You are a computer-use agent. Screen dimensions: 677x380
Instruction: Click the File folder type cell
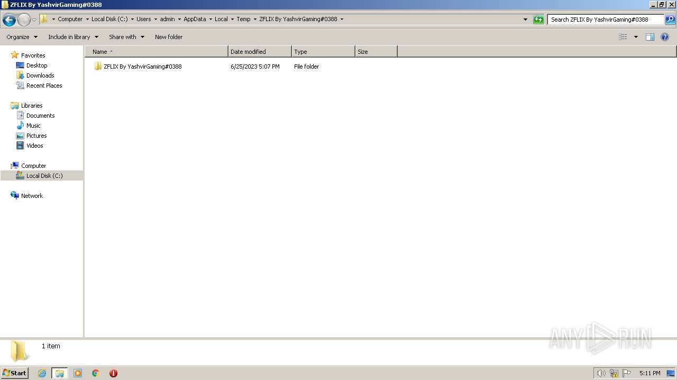point(307,66)
